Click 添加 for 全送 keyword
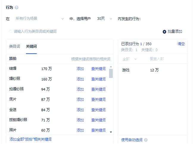The width and height of the screenshot is (195, 144). point(80,110)
